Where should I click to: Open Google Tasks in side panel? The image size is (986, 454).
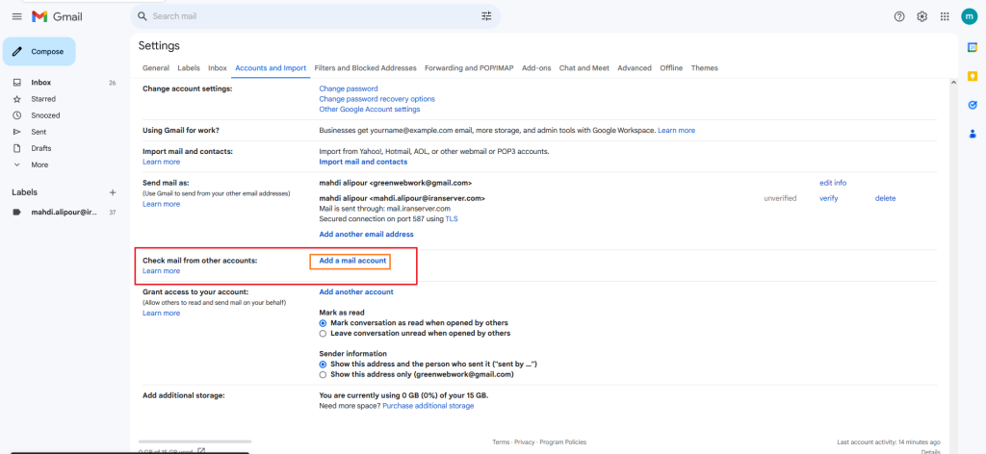point(973,105)
